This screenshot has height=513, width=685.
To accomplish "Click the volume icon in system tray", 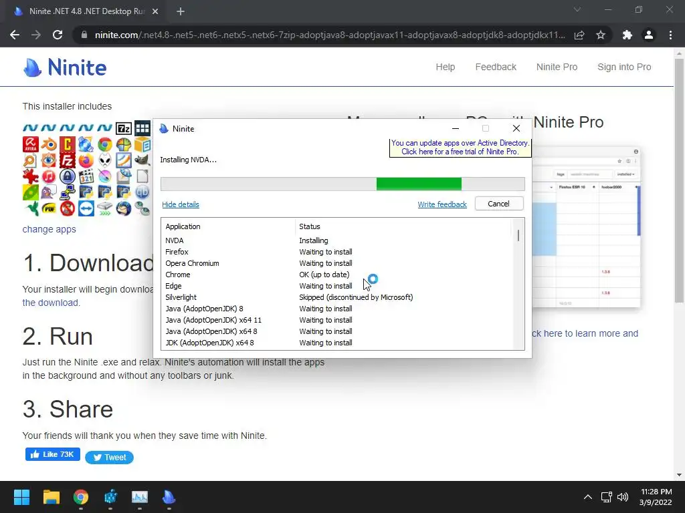I will tap(623, 497).
